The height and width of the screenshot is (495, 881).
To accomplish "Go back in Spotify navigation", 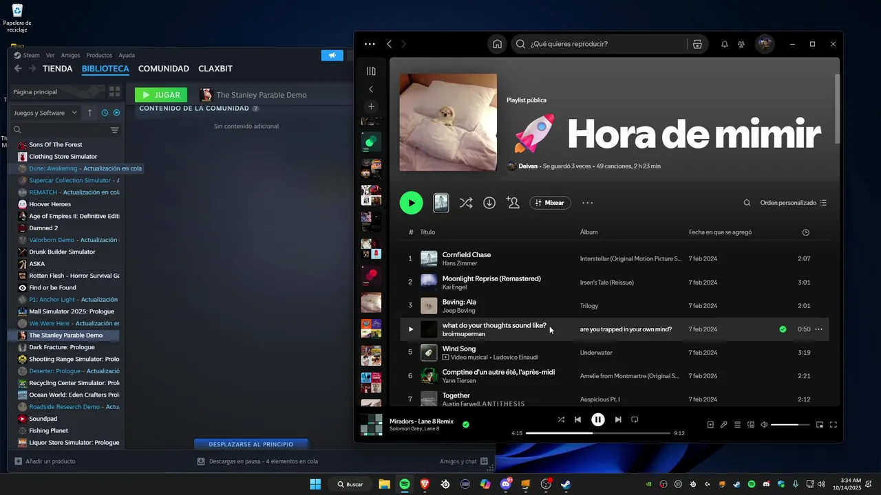I will click(x=389, y=44).
